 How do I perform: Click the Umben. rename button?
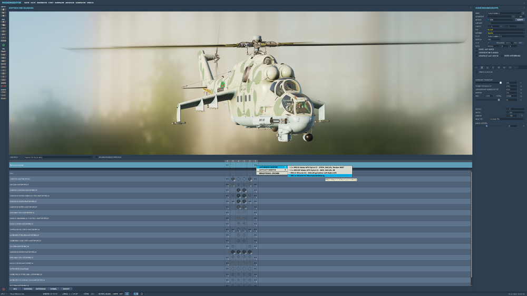click(53, 289)
